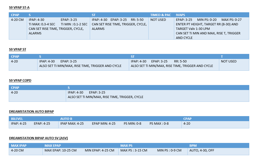
Task: Select the "MIN PS: 0-20" value
Action: point(207,20)
